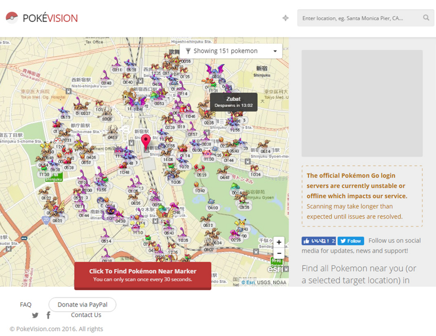The width and height of the screenshot is (436, 336).
Task: Click the magnifier search icon
Action: 426,18
